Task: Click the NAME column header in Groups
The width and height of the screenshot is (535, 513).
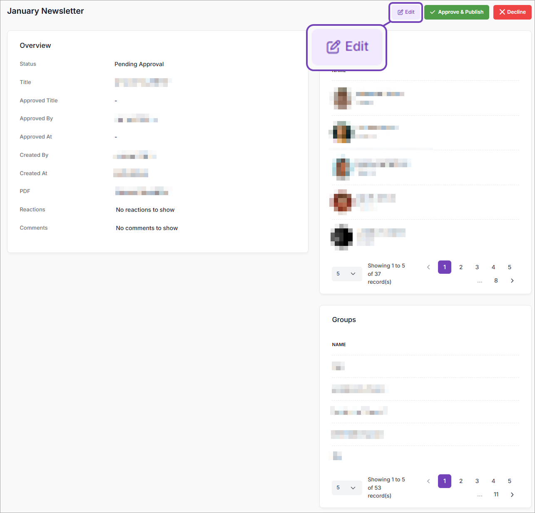Action: [x=339, y=344]
